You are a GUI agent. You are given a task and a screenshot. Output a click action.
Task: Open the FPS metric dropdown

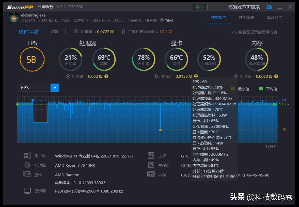55,87
